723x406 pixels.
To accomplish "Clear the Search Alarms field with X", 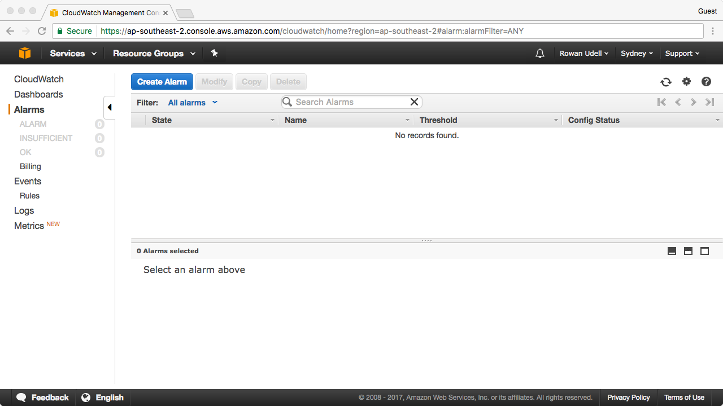I will pos(414,102).
